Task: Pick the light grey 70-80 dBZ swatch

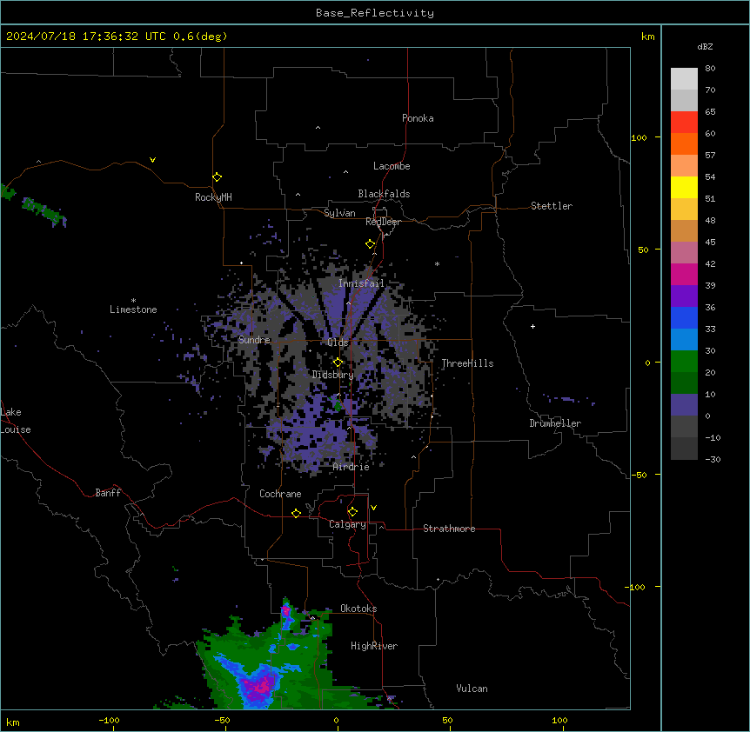Action: [684, 79]
